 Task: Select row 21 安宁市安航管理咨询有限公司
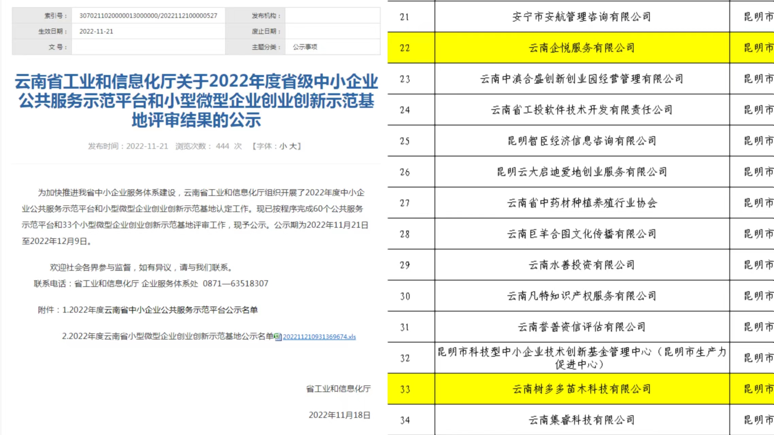[x=582, y=17]
